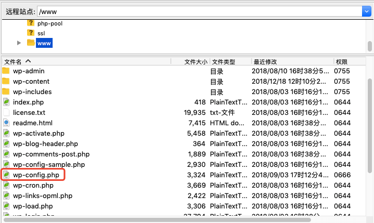Click the 0666 permission of wp-config.php

click(x=342, y=175)
